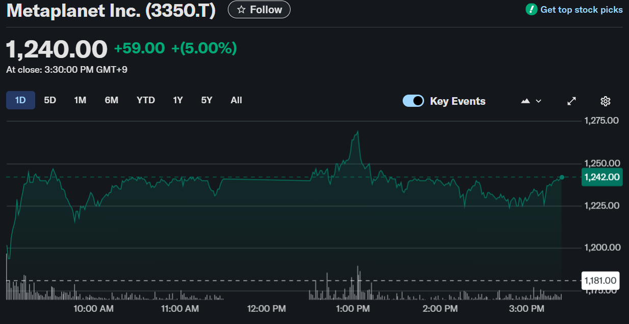Open chart settings gear icon

click(x=606, y=101)
